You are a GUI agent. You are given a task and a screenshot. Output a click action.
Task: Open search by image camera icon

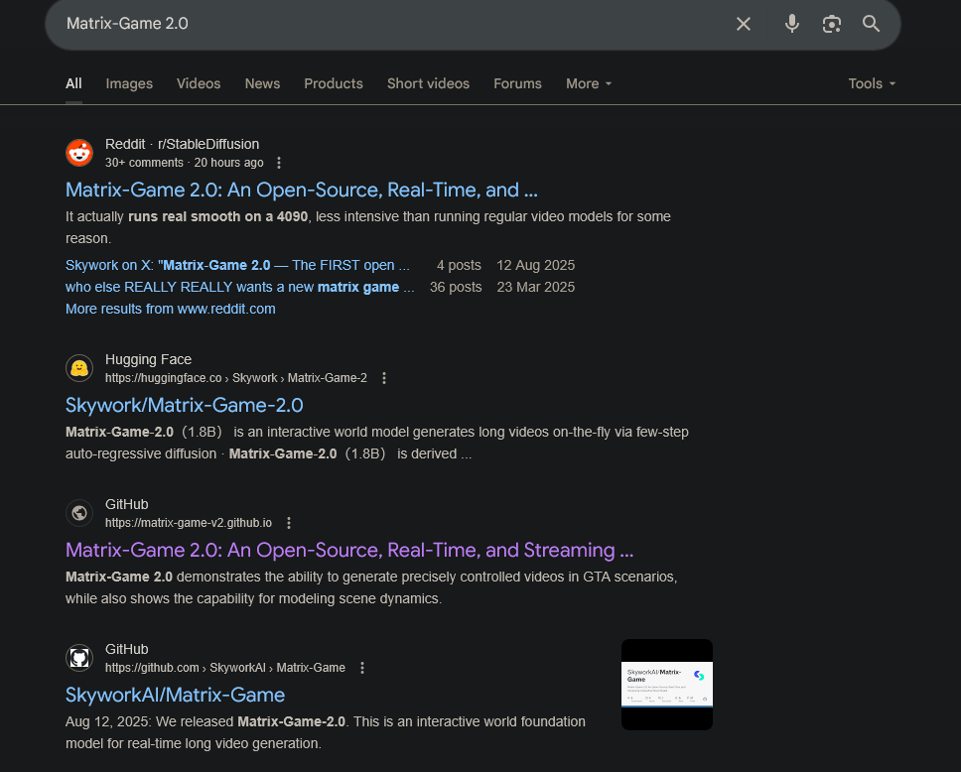(832, 24)
